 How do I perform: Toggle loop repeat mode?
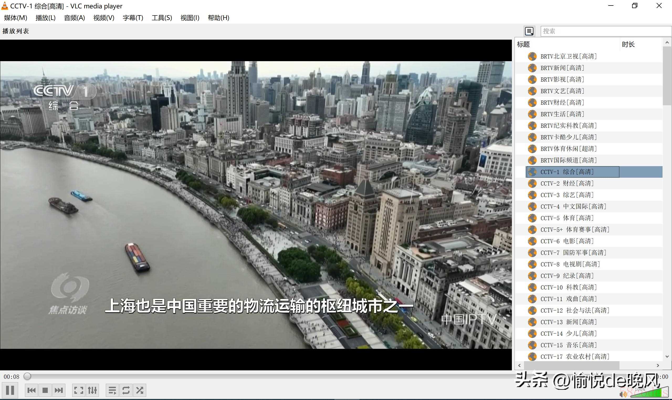click(126, 390)
